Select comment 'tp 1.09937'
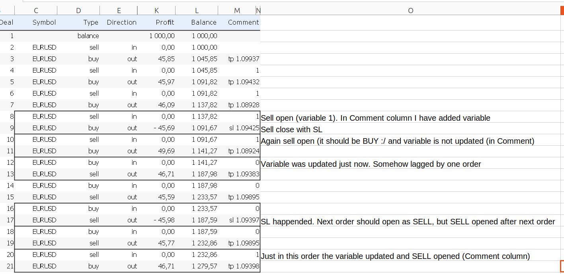The width and height of the screenshot is (564, 274). pyautogui.click(x=244, y=59)
